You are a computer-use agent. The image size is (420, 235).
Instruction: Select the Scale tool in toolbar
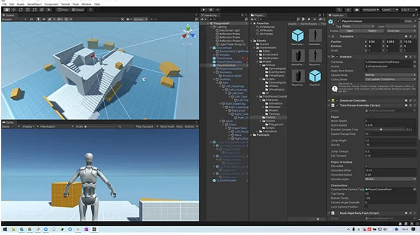(28, 10)
